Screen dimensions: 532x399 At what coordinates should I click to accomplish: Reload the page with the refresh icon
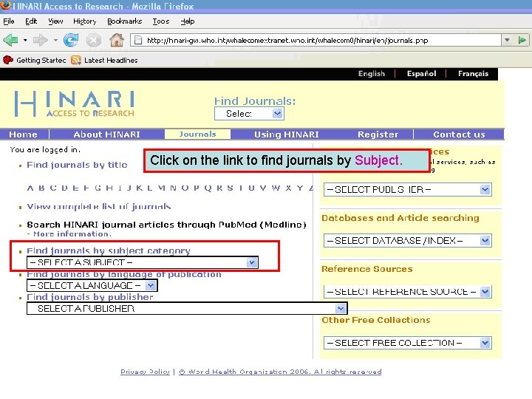point(71,41)
